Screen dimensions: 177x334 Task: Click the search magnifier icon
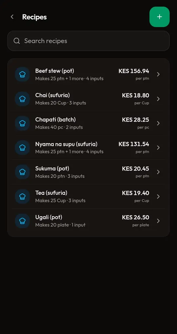tap(17, 41)
